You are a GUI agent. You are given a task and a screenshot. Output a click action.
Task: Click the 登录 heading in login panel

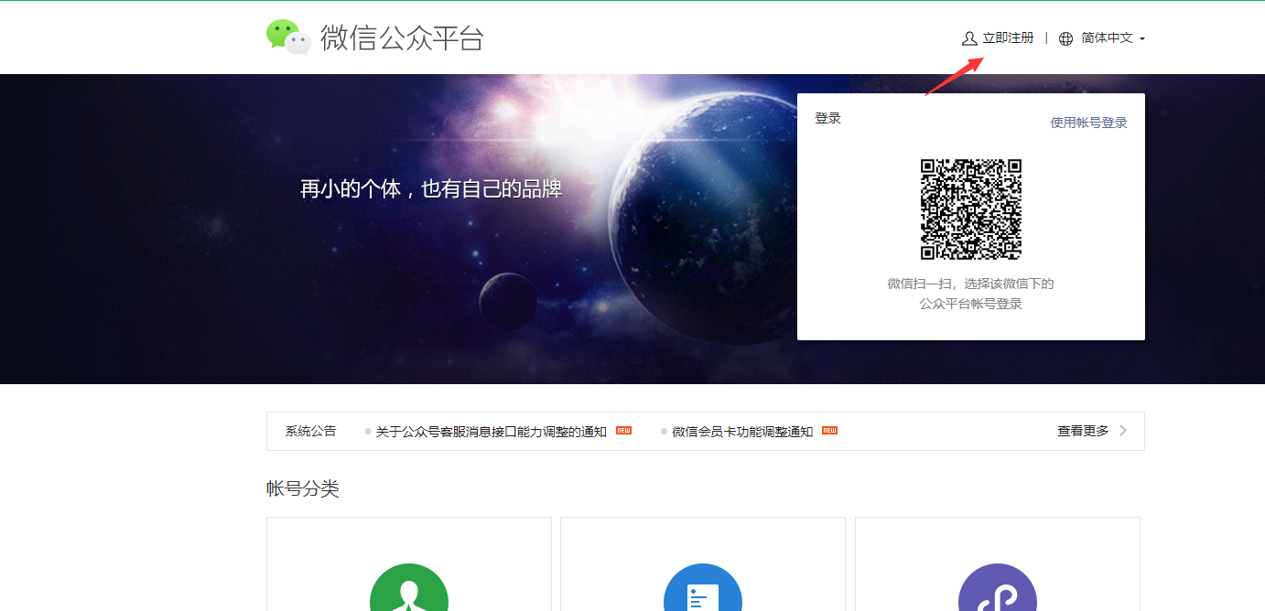(x=827, y=119)
